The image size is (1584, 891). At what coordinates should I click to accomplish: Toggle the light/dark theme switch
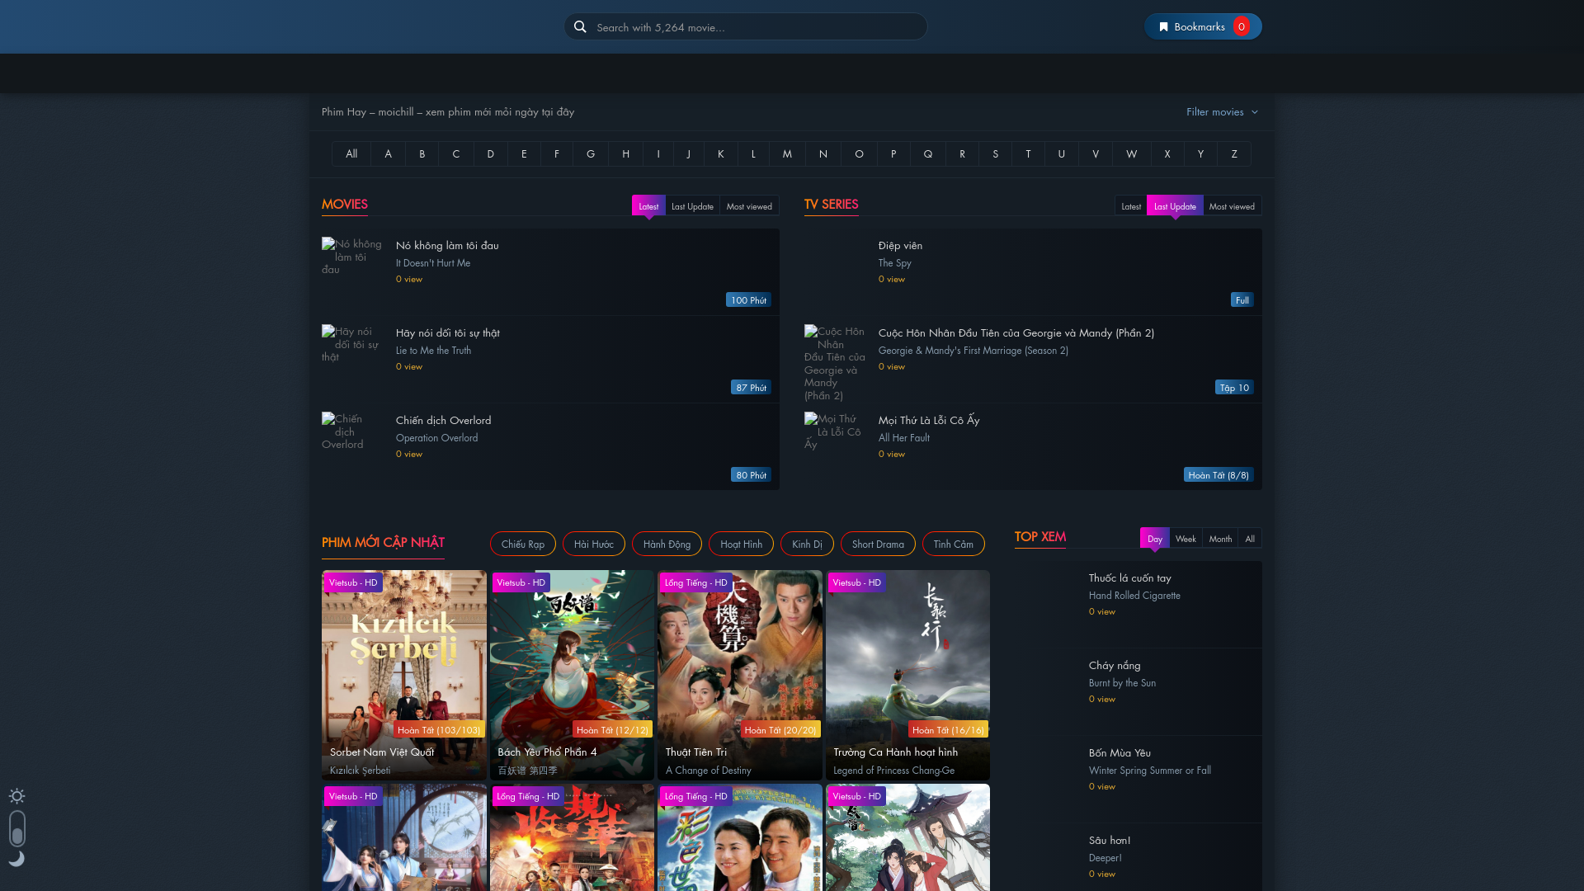(17, 828)
